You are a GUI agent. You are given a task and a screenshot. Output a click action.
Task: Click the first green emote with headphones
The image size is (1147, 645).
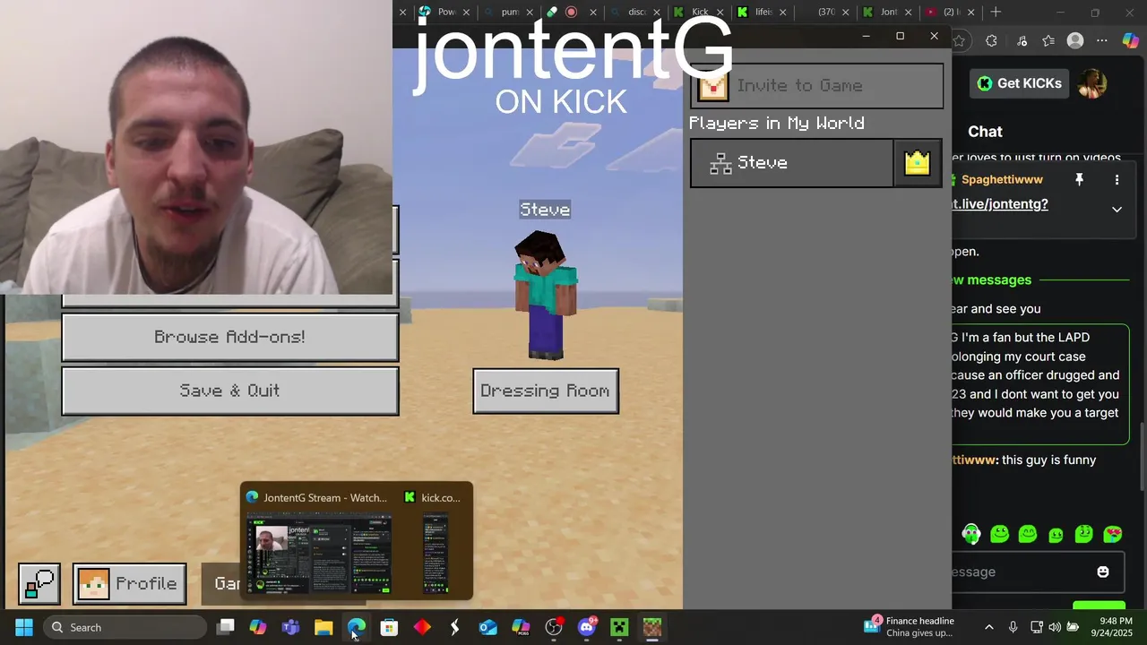click(x=971, y=535)
